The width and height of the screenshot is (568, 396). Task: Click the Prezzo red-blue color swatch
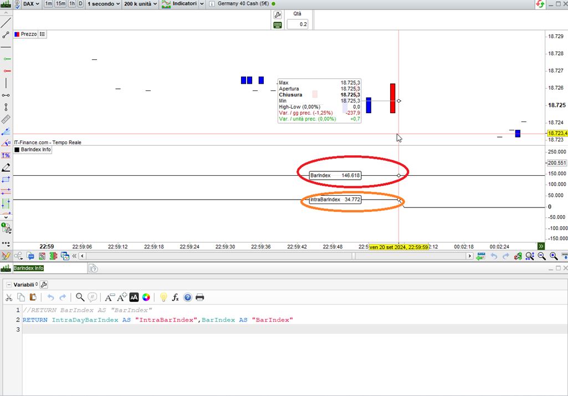click(17, 34)
